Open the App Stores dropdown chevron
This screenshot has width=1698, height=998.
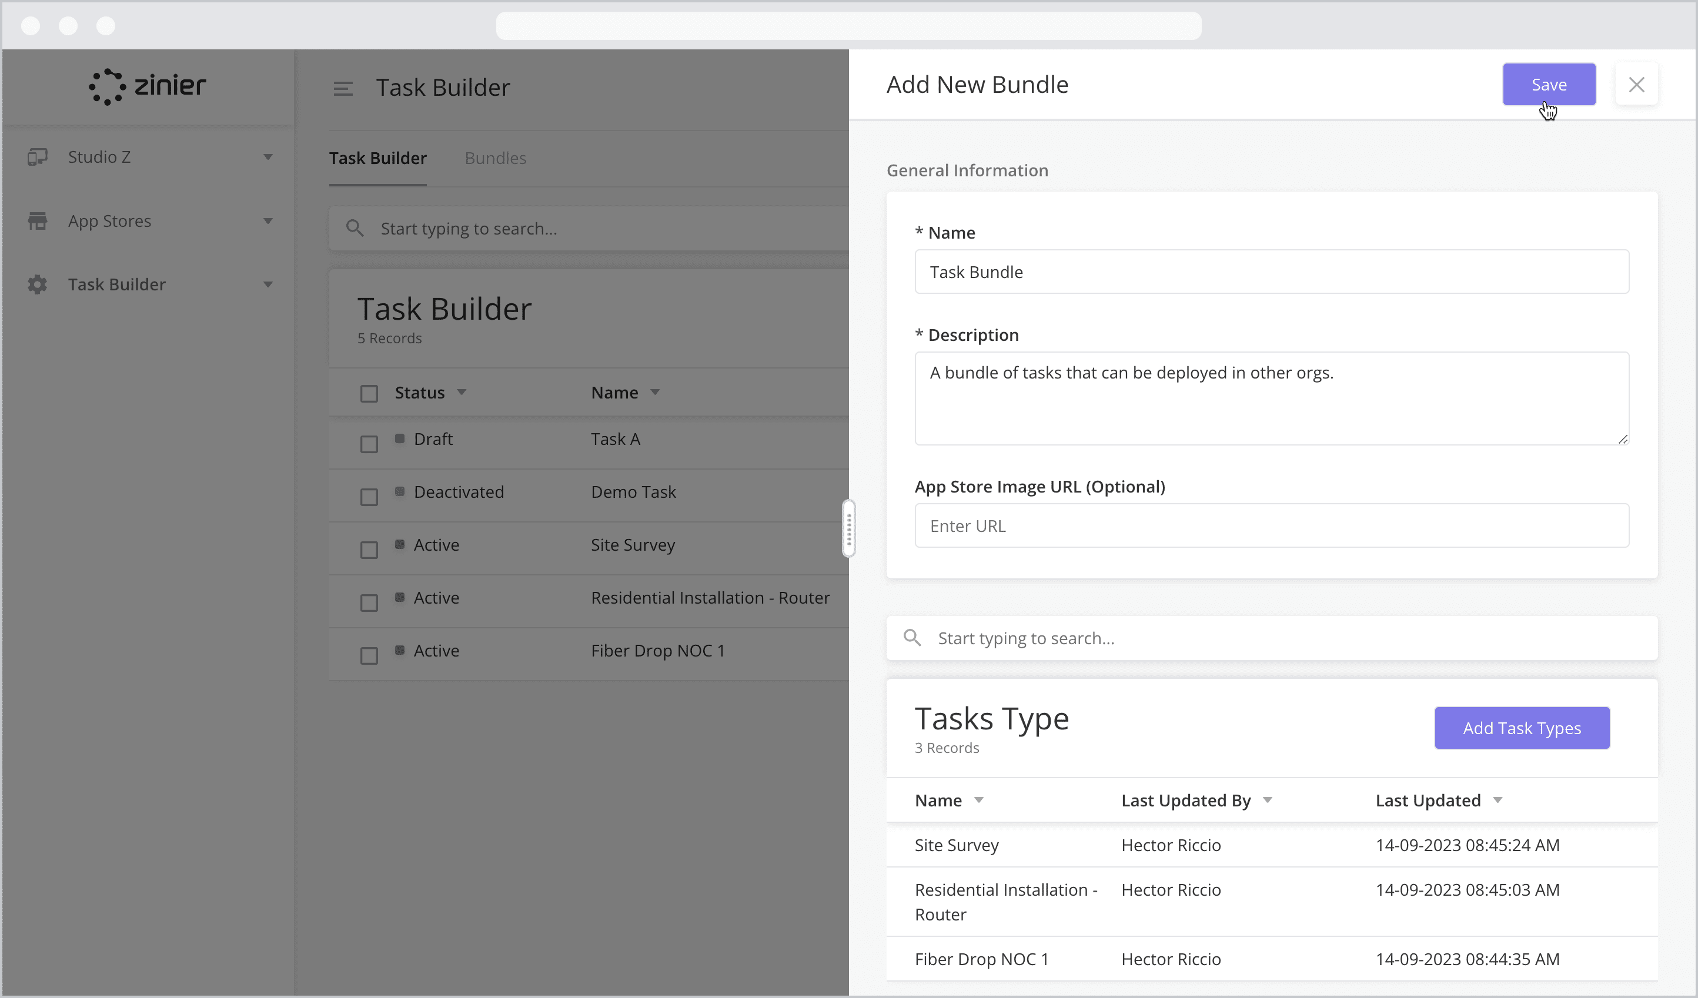(x=268, y=221)
